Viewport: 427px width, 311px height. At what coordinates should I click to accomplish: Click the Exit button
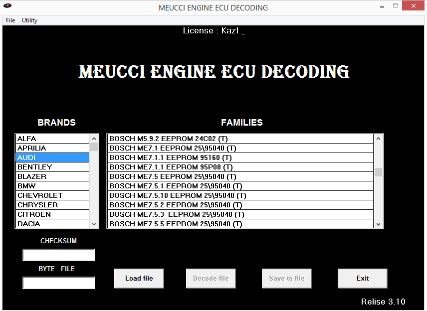coord(363,278)
